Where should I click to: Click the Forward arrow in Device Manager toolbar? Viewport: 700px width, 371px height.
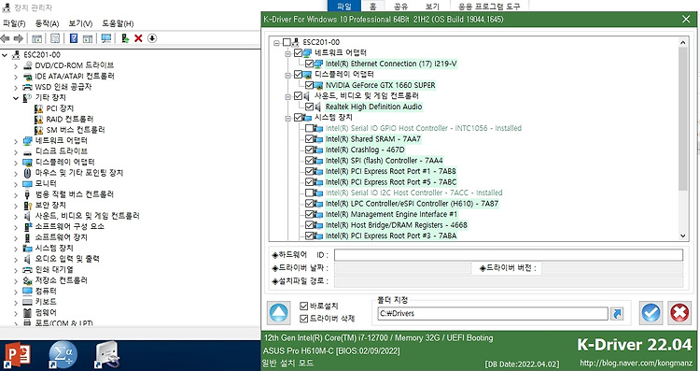coord(19,39)
